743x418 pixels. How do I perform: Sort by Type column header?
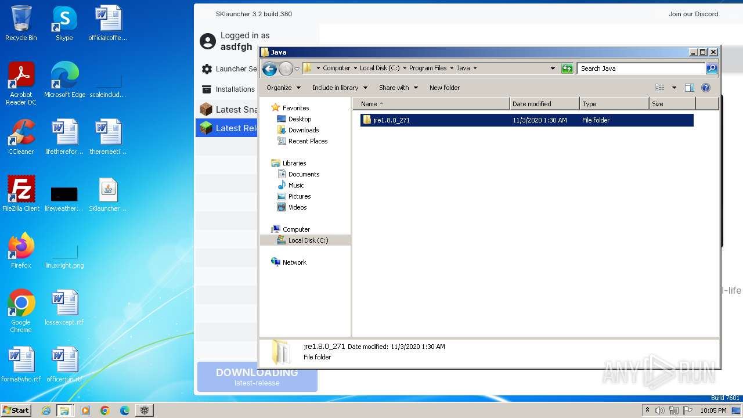coord(614,104)
